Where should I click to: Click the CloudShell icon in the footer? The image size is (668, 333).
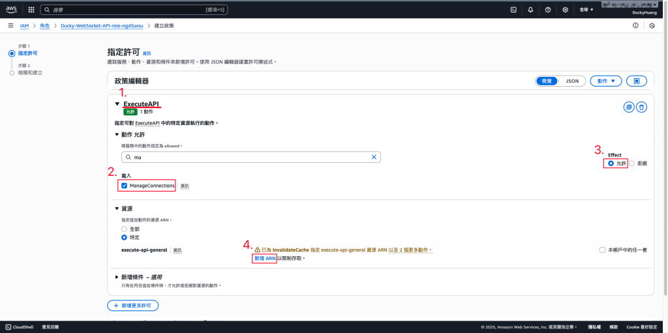[x=8, y=327]
